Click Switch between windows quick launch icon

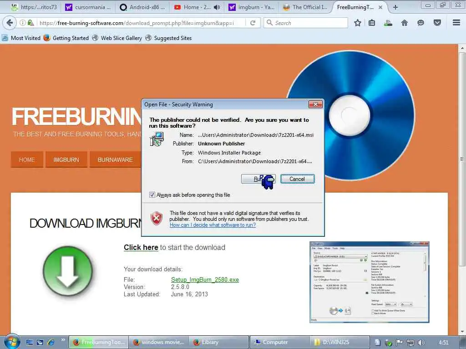pos(40,342)
